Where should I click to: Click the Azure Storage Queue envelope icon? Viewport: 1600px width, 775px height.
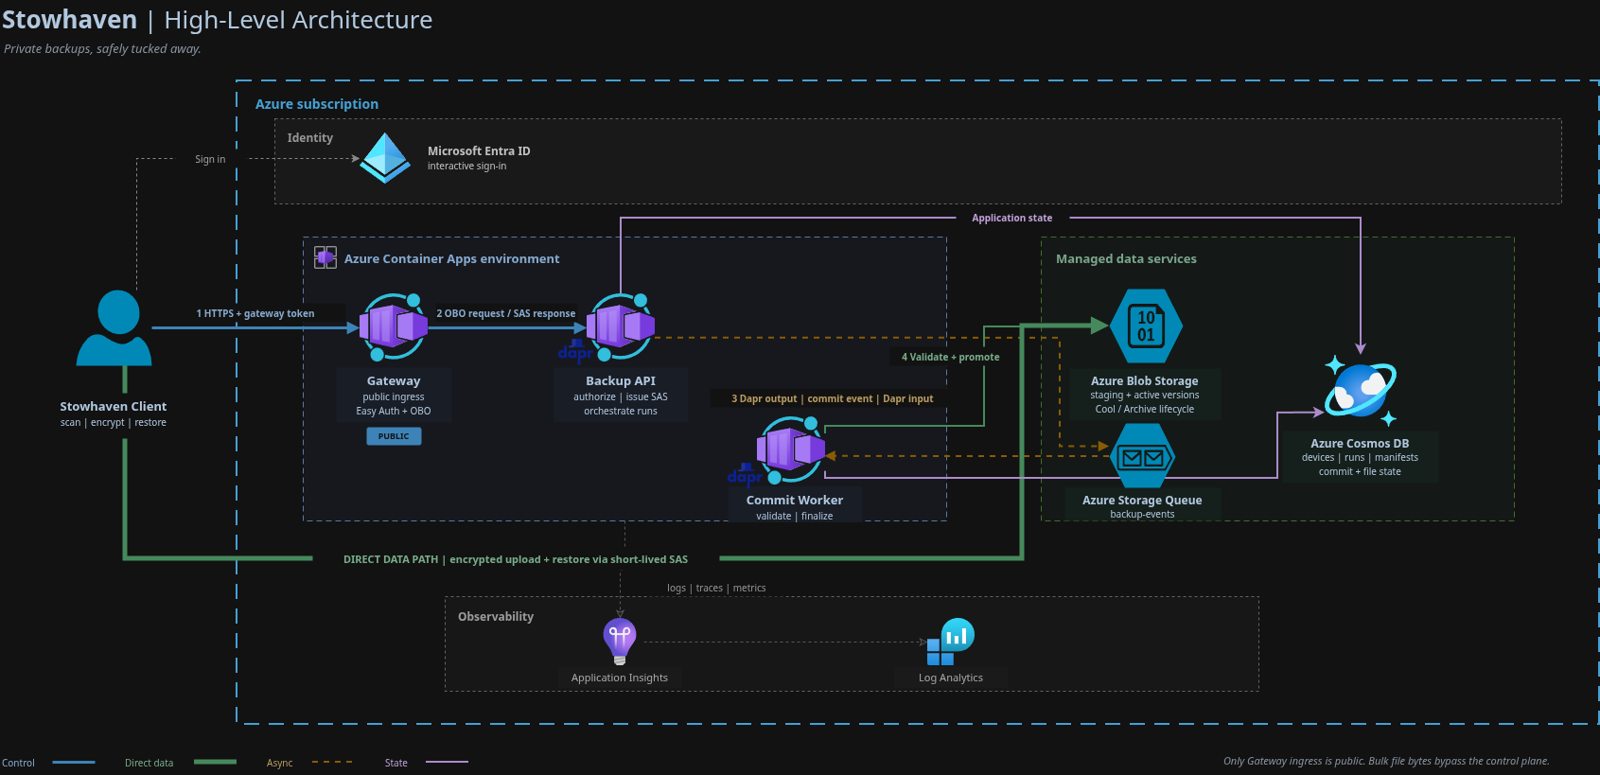pos(1142,457)
